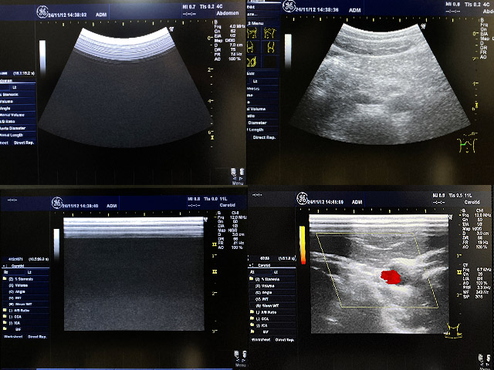The width and height of the screenshot is (494, 370).
Task: Expand the A/B Ratio folder on the blank carotid screen
Action: pos(5,310)
